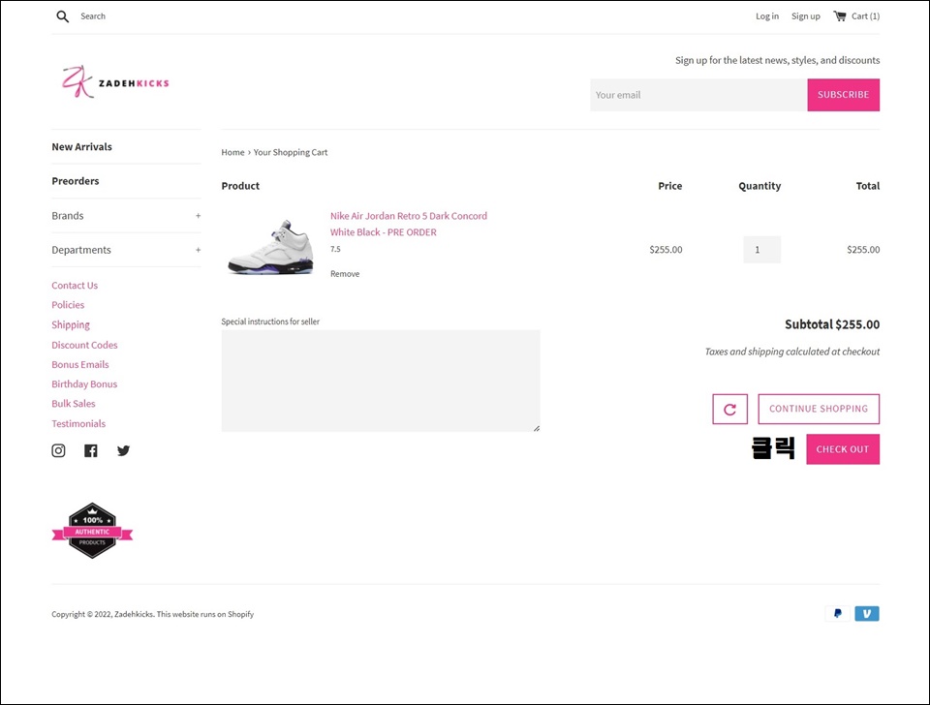Go to Sign up
930x705 pixels.
pyautogui.click(x=805, y=16)
